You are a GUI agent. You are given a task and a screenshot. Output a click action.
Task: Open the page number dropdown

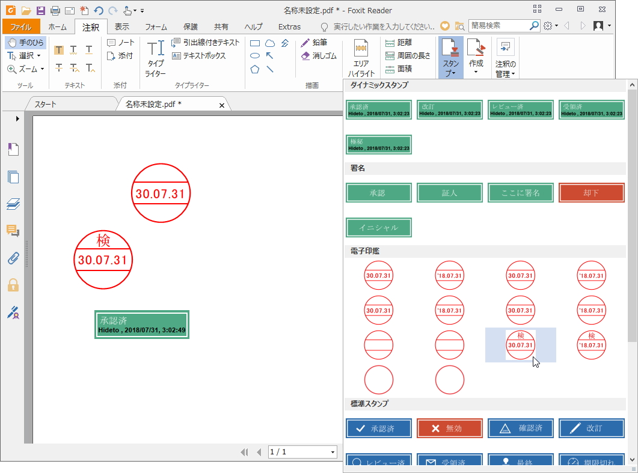333,452
